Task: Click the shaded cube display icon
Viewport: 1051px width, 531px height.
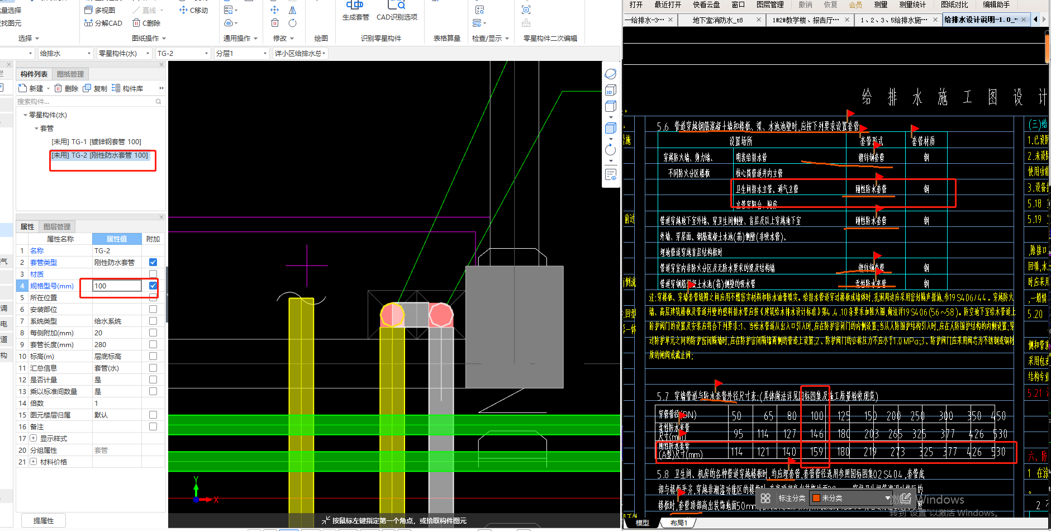Action: coord(610,128)
